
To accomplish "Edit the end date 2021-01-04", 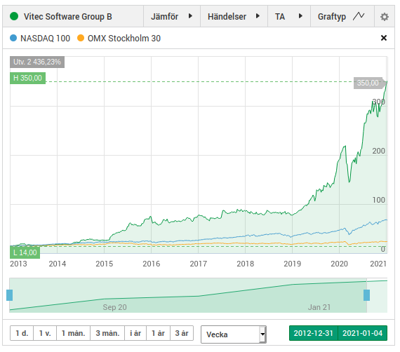I will [363, 333].
